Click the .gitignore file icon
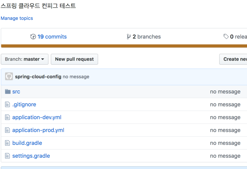Image resolution: width=247 pixels, height=169 pixels. (x=7, y=104)
